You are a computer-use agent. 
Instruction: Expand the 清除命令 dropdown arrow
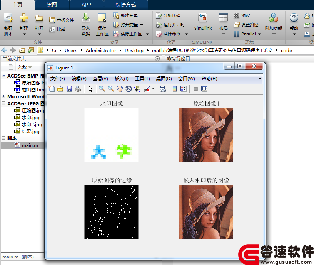coord(186,34)
